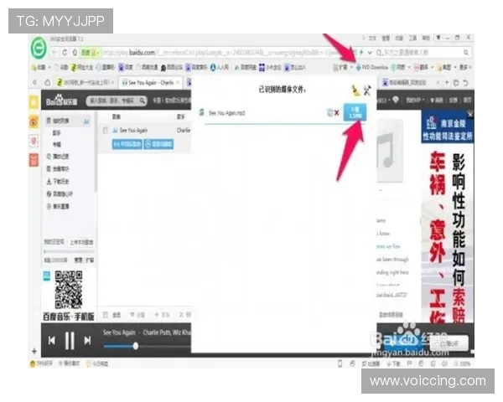Open a new tab with plus
This screenshot has width=503, height=402.
[447, 83]
